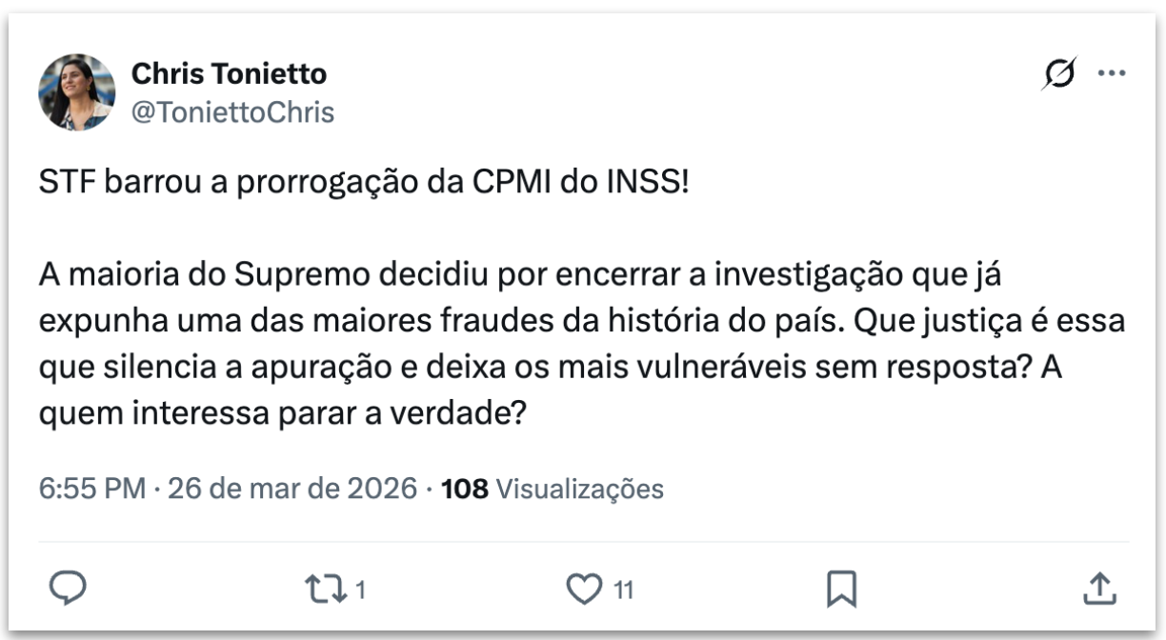Click the share upload icon
The width and height of the screenshot is (1166, 640).
(x=1098, y=589)
